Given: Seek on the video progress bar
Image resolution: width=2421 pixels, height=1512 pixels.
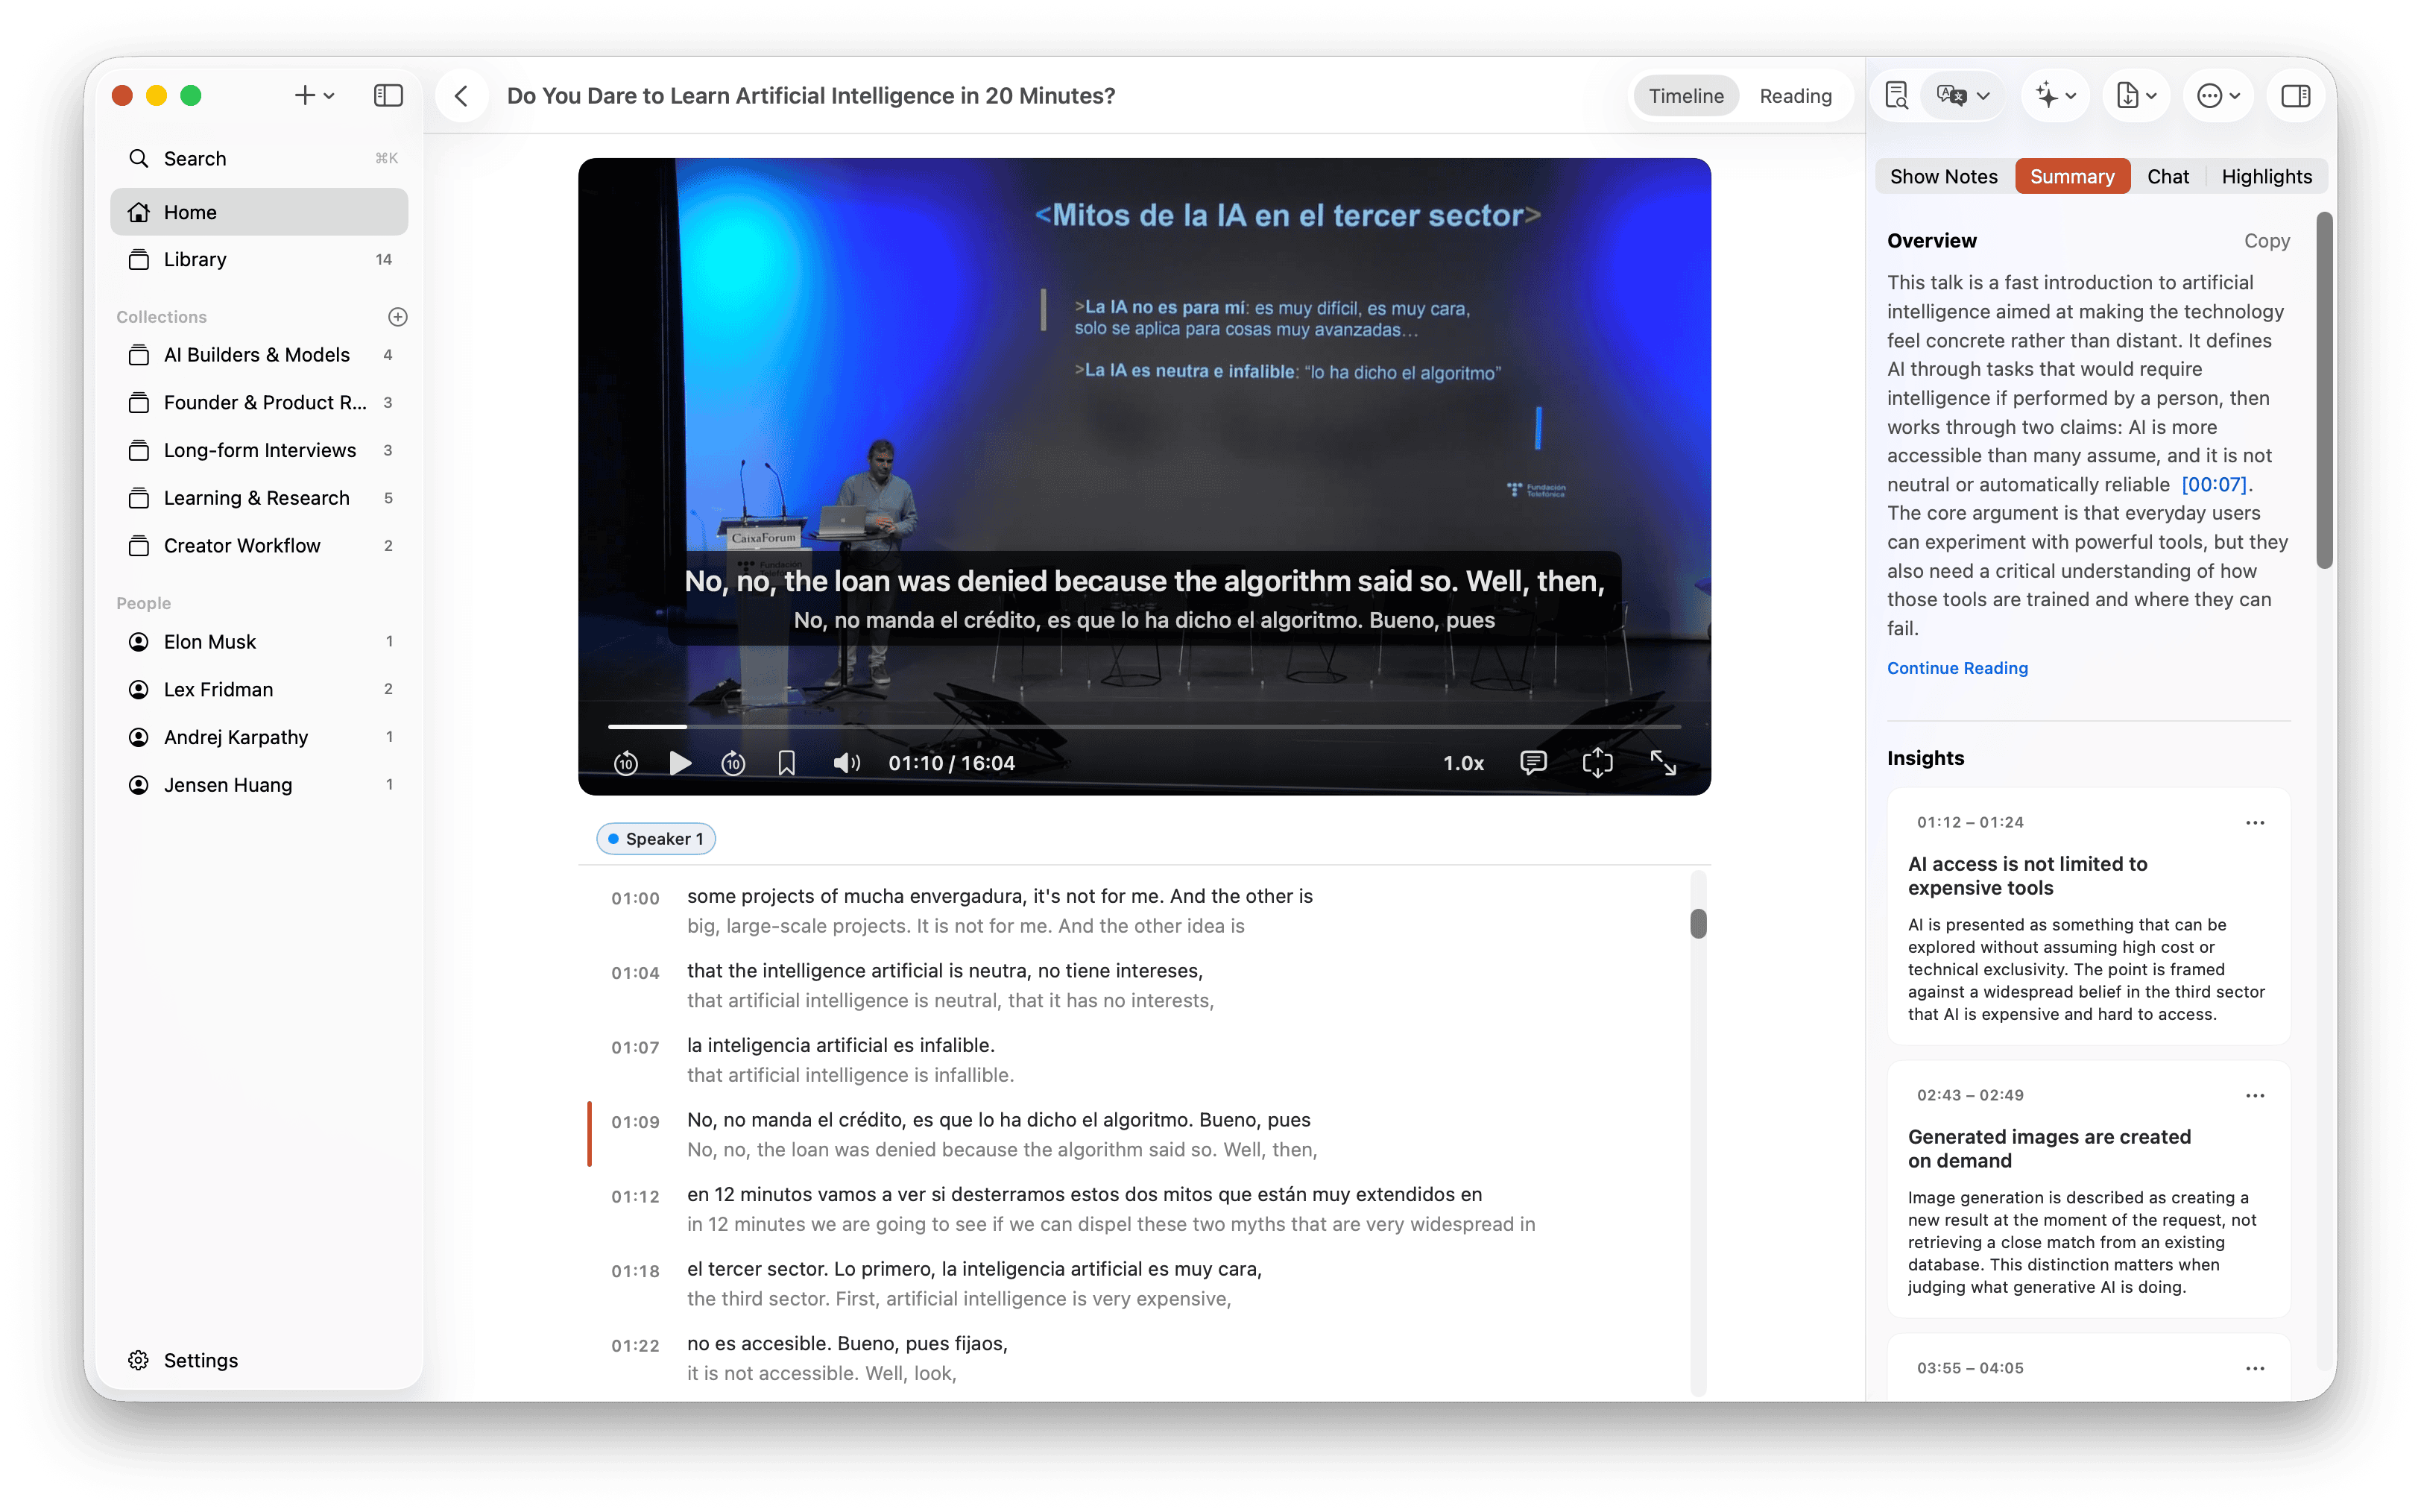Looking at the screenshot, I should point(1143,727).
